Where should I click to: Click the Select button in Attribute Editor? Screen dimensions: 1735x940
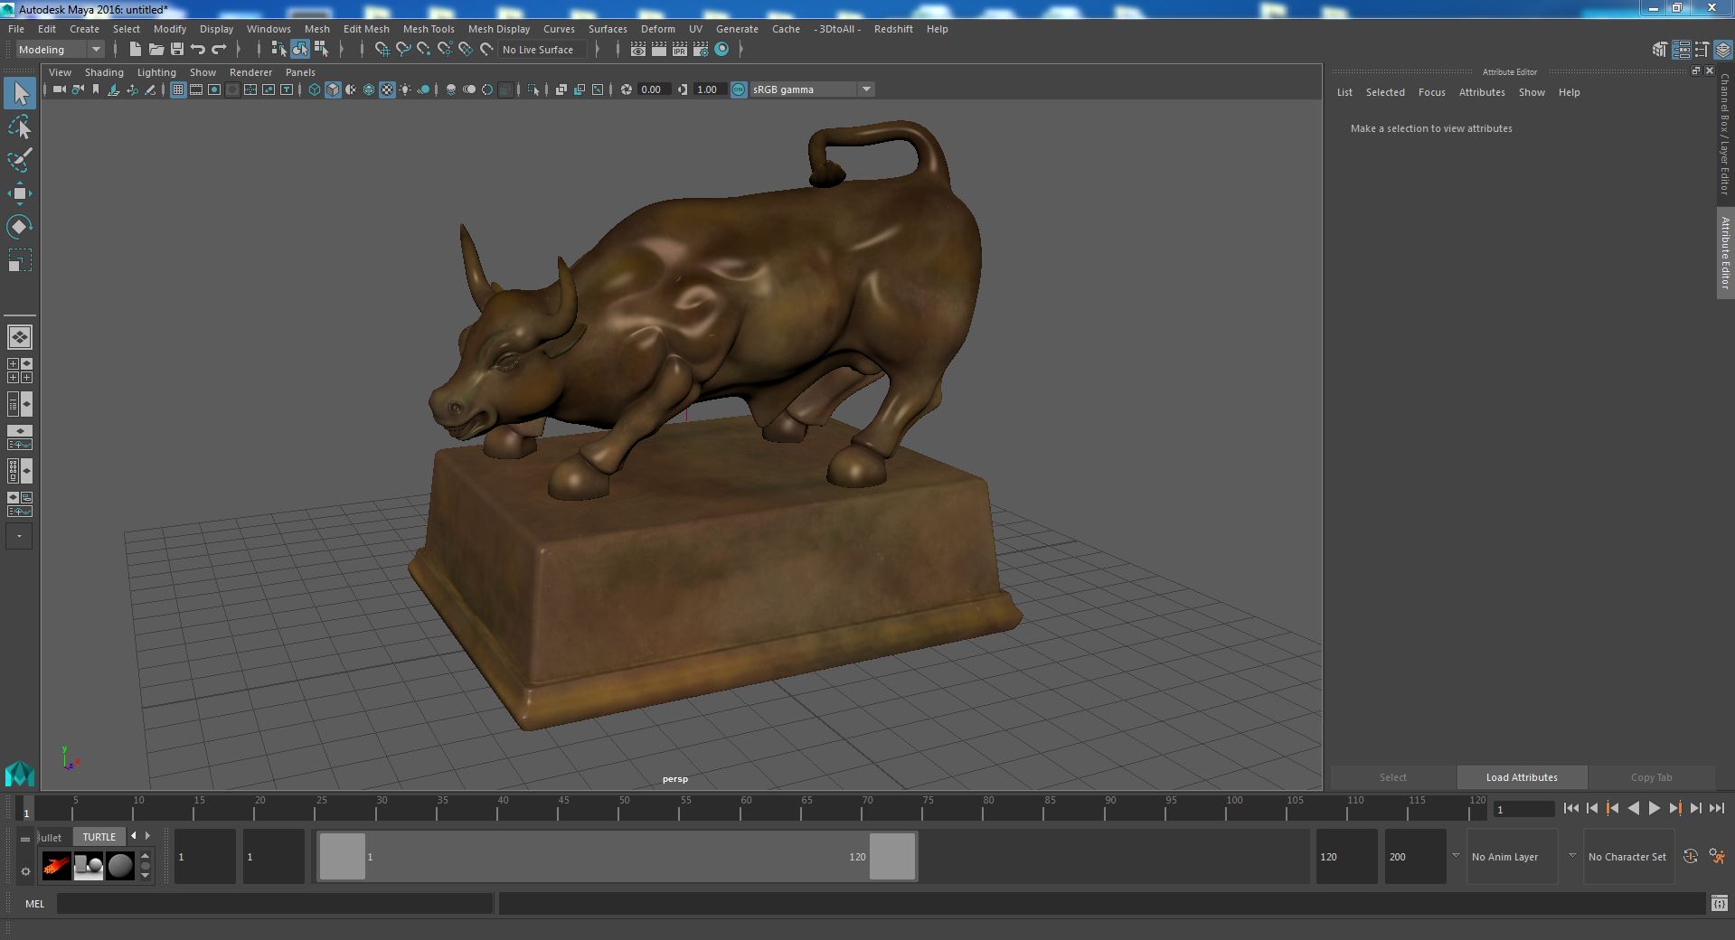(1392, 777)
